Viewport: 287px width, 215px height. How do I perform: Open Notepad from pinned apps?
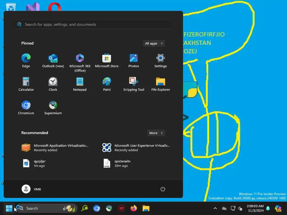[80, 84]
